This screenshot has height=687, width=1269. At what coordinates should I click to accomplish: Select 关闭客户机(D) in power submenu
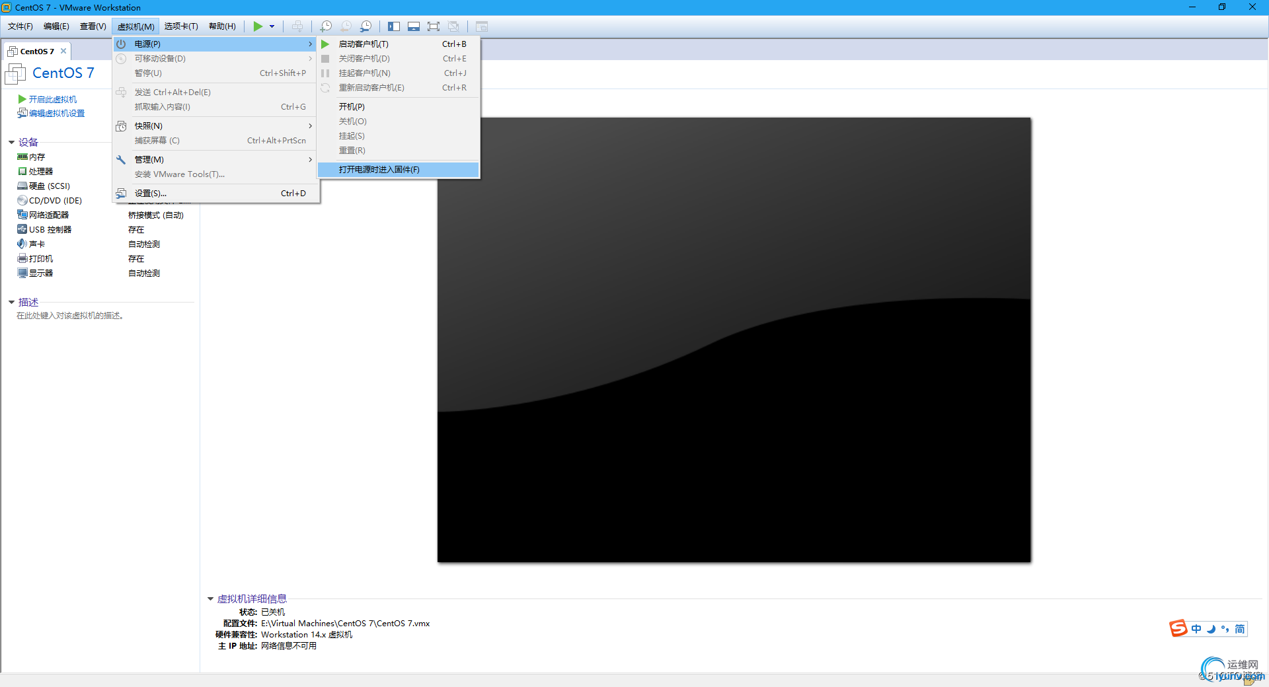click(x=399, y=58)
